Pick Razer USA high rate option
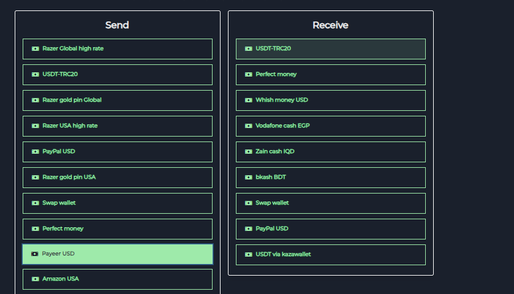This screenshot has width=514, height=294. (x=118, y=126)
